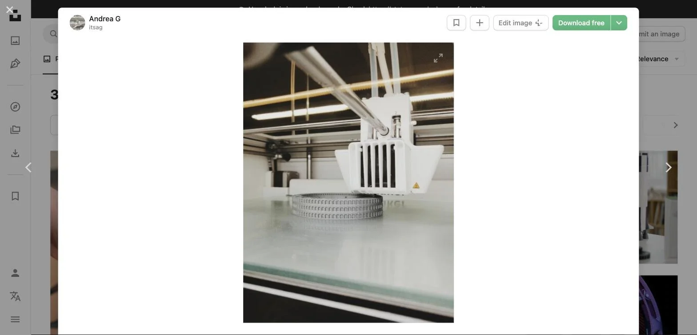
Task: Click the 3D printer photo
Action: [348, 182]
